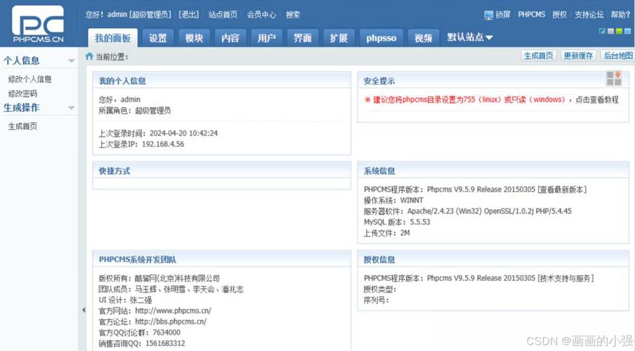635x351 pixels.
Task: Click the 酷溜网(北京)科技有限公司 copyright text
Action: pos(177,278)
